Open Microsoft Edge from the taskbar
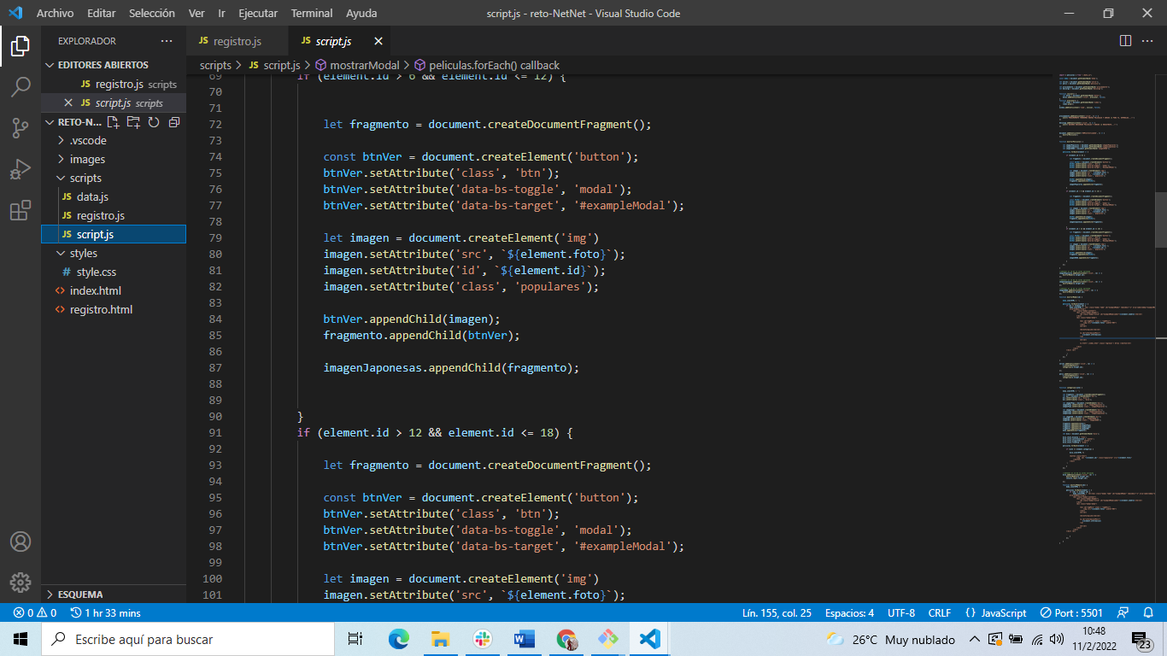This screenshot has width=1167, height=656. (x=398, y=639)
